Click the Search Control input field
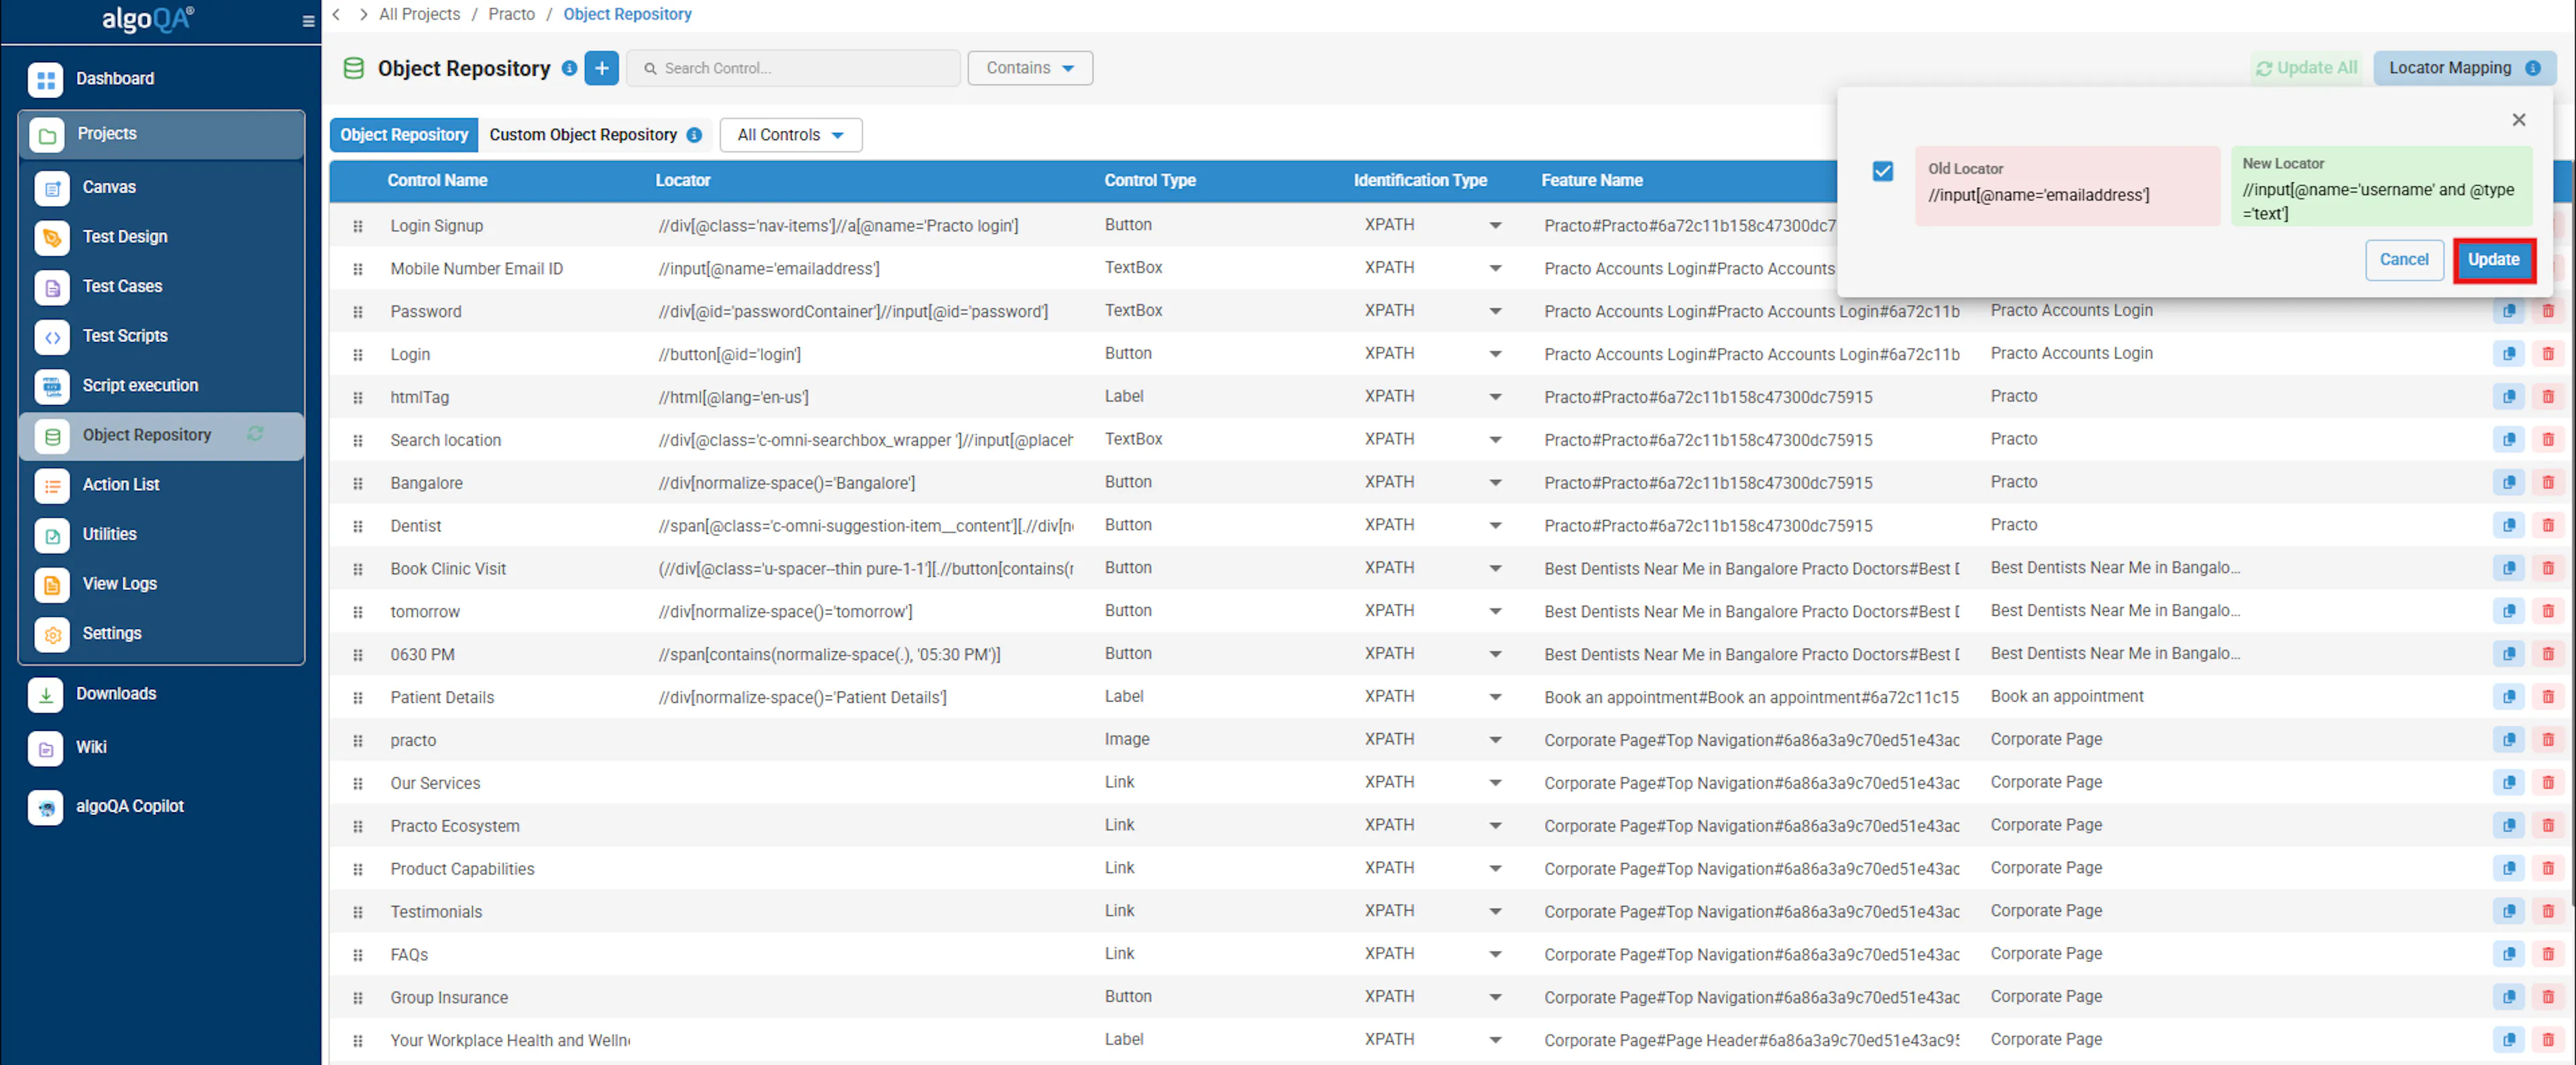 tap(794, 68)
